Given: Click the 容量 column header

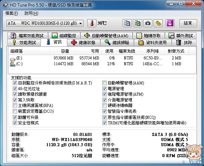Looking at the screenshot, I should pos(63,51).
